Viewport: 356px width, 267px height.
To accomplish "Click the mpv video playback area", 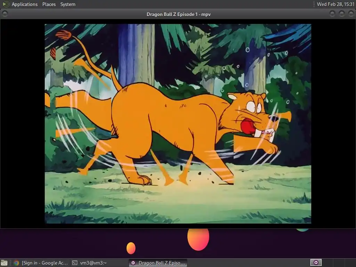I will tap(178, 124).
